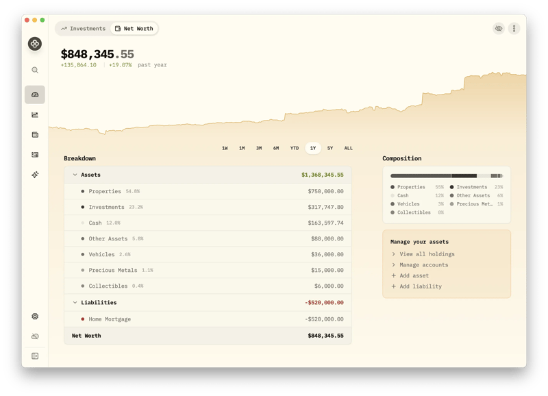Select the 5Y time range

[x=330, y=147]
